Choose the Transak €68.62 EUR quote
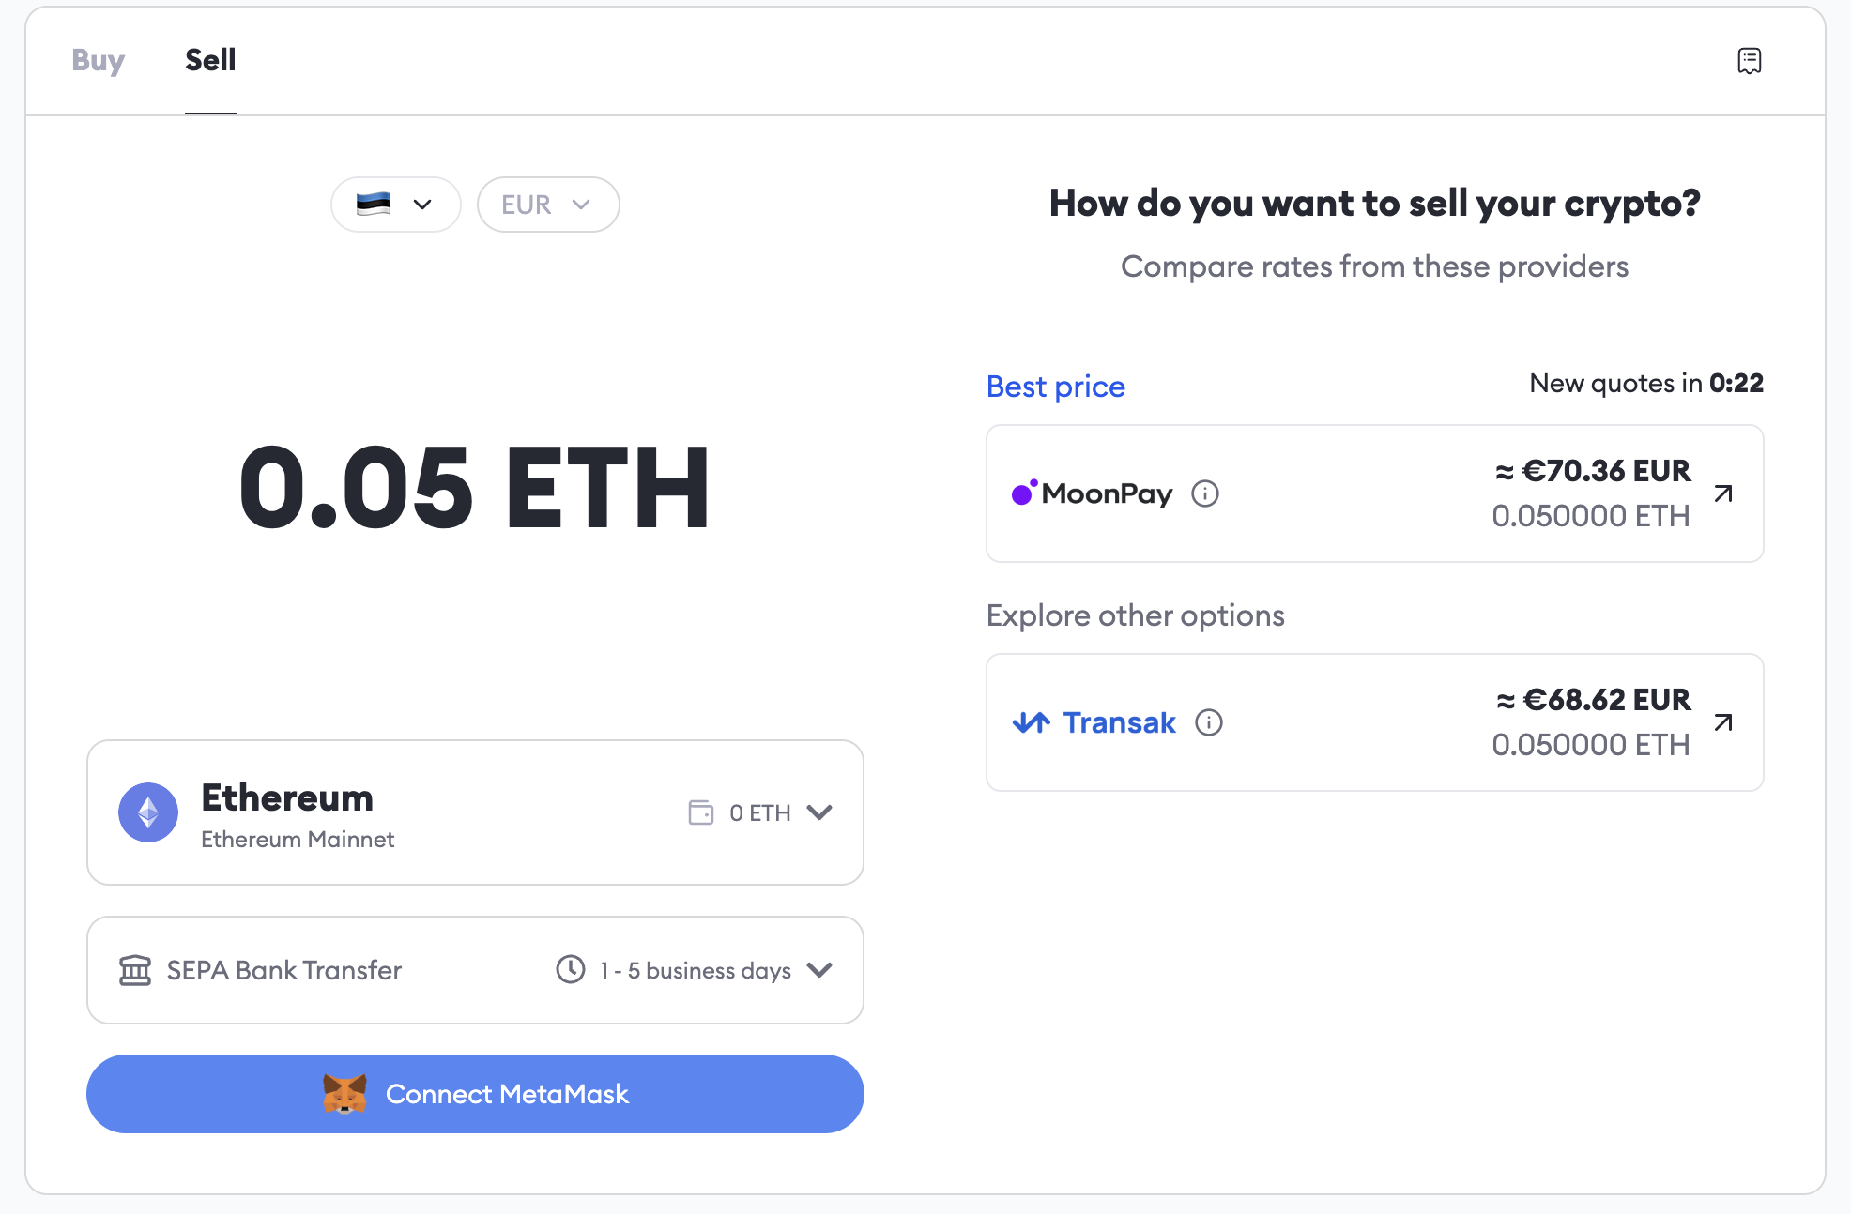 click(1375, 722)
